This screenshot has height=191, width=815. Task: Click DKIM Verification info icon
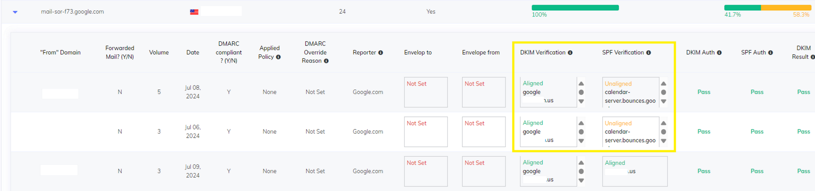[570, 53]
